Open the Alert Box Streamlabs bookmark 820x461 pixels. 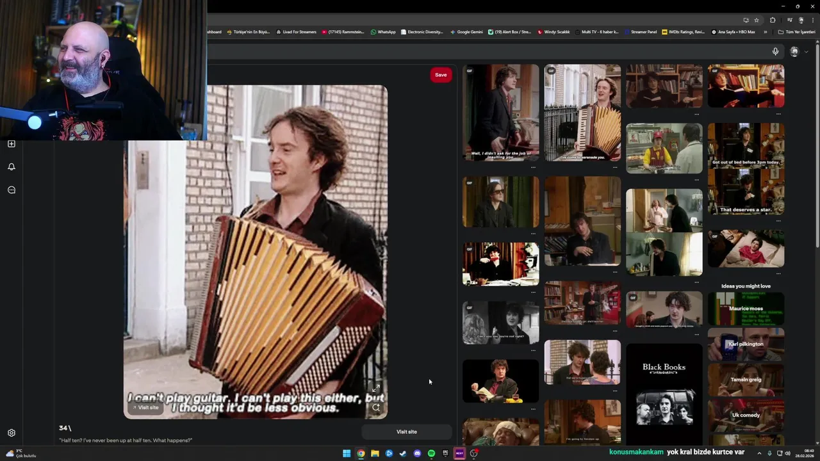510,31
